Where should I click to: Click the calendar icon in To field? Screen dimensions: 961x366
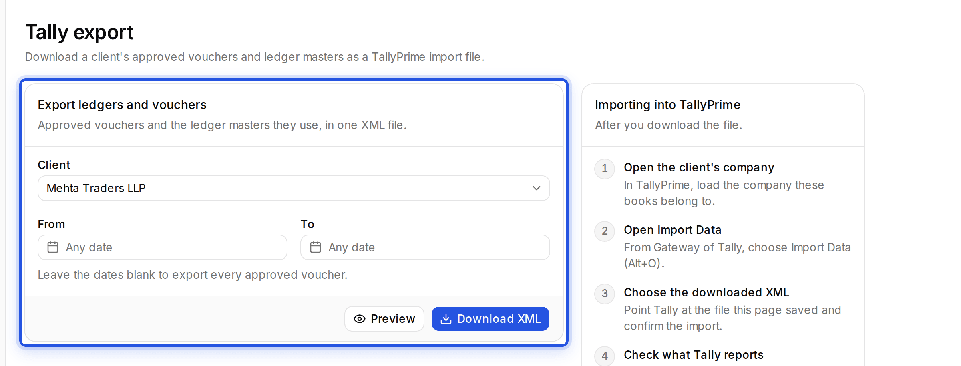(x=316, y=247)
